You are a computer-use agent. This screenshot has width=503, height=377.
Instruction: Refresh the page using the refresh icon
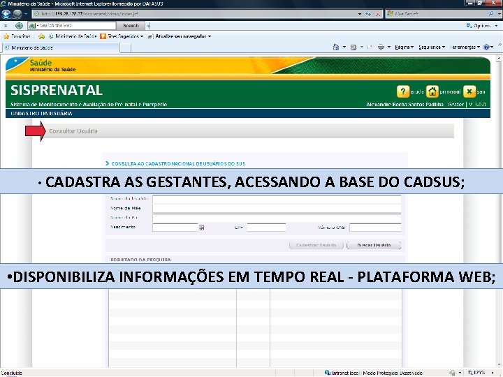pos(368,14)
